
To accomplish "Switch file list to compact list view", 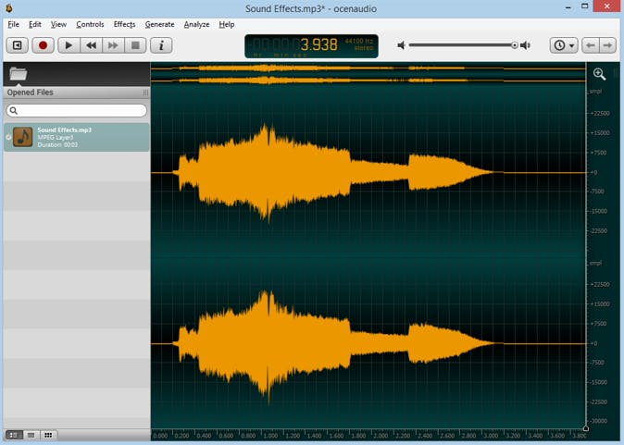I will (31, 435).
